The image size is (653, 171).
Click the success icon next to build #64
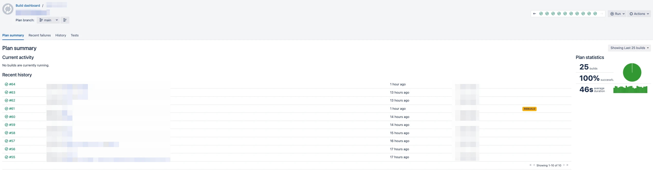pyautogui.click(x=6, y=84)
